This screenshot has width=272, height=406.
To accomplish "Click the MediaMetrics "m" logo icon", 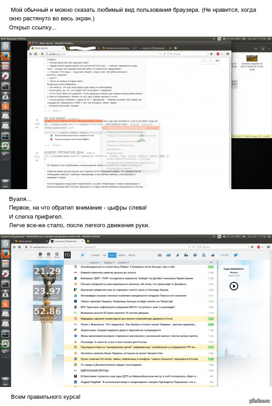I will [67, 255].
